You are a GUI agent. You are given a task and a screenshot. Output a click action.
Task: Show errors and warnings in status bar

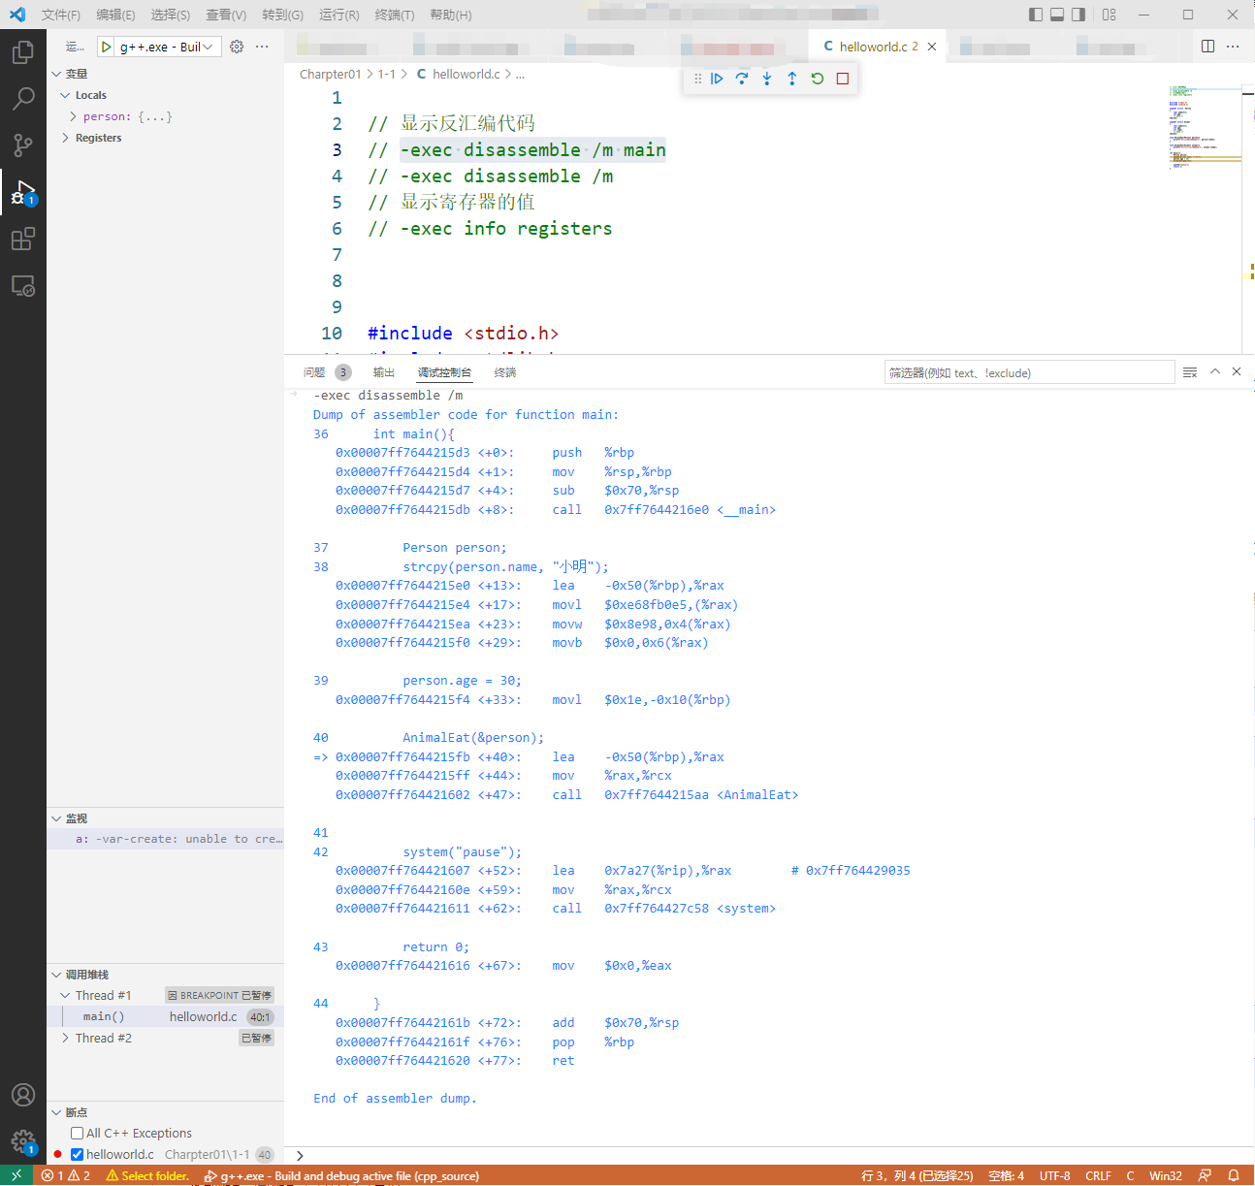(x=66, y=1175)
